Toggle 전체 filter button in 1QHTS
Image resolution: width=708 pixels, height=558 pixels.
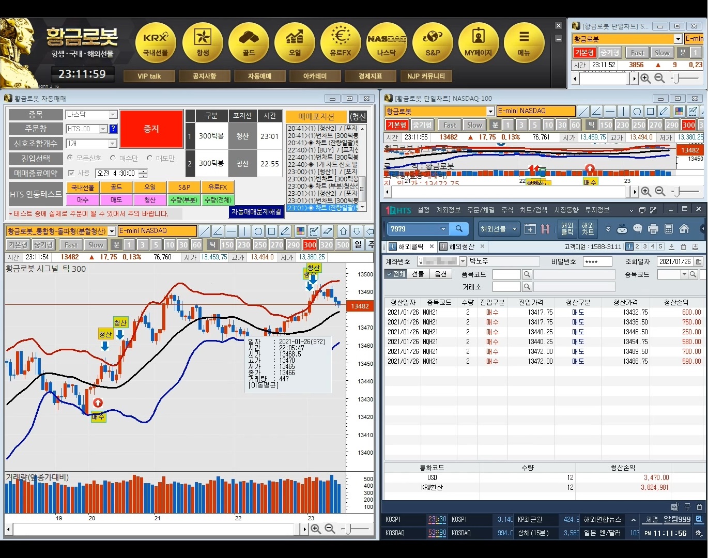point(396,274)
